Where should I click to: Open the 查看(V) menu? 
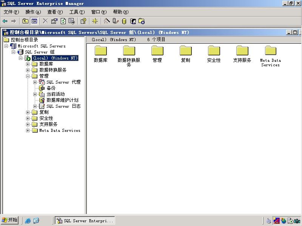coord(55,12)
